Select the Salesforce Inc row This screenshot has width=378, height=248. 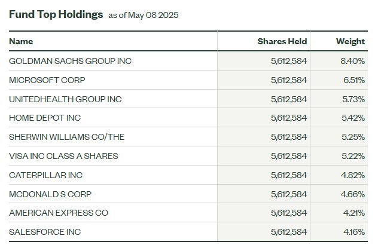coord(188,232)
